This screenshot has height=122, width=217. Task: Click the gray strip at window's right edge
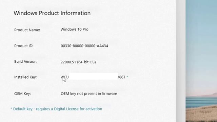coord(181,61)
